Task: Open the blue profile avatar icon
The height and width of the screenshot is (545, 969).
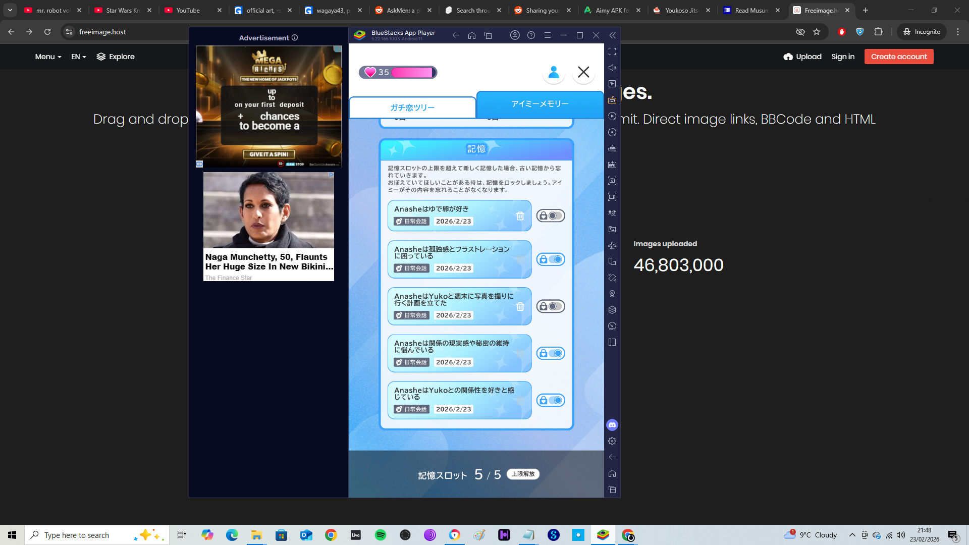Action: tap(554, 73)
